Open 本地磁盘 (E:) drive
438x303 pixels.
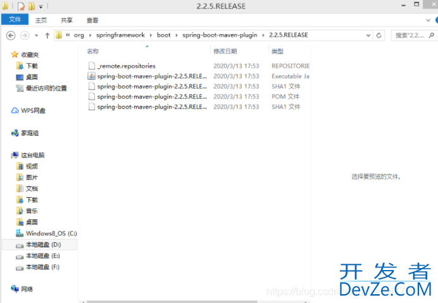[43, 255]
